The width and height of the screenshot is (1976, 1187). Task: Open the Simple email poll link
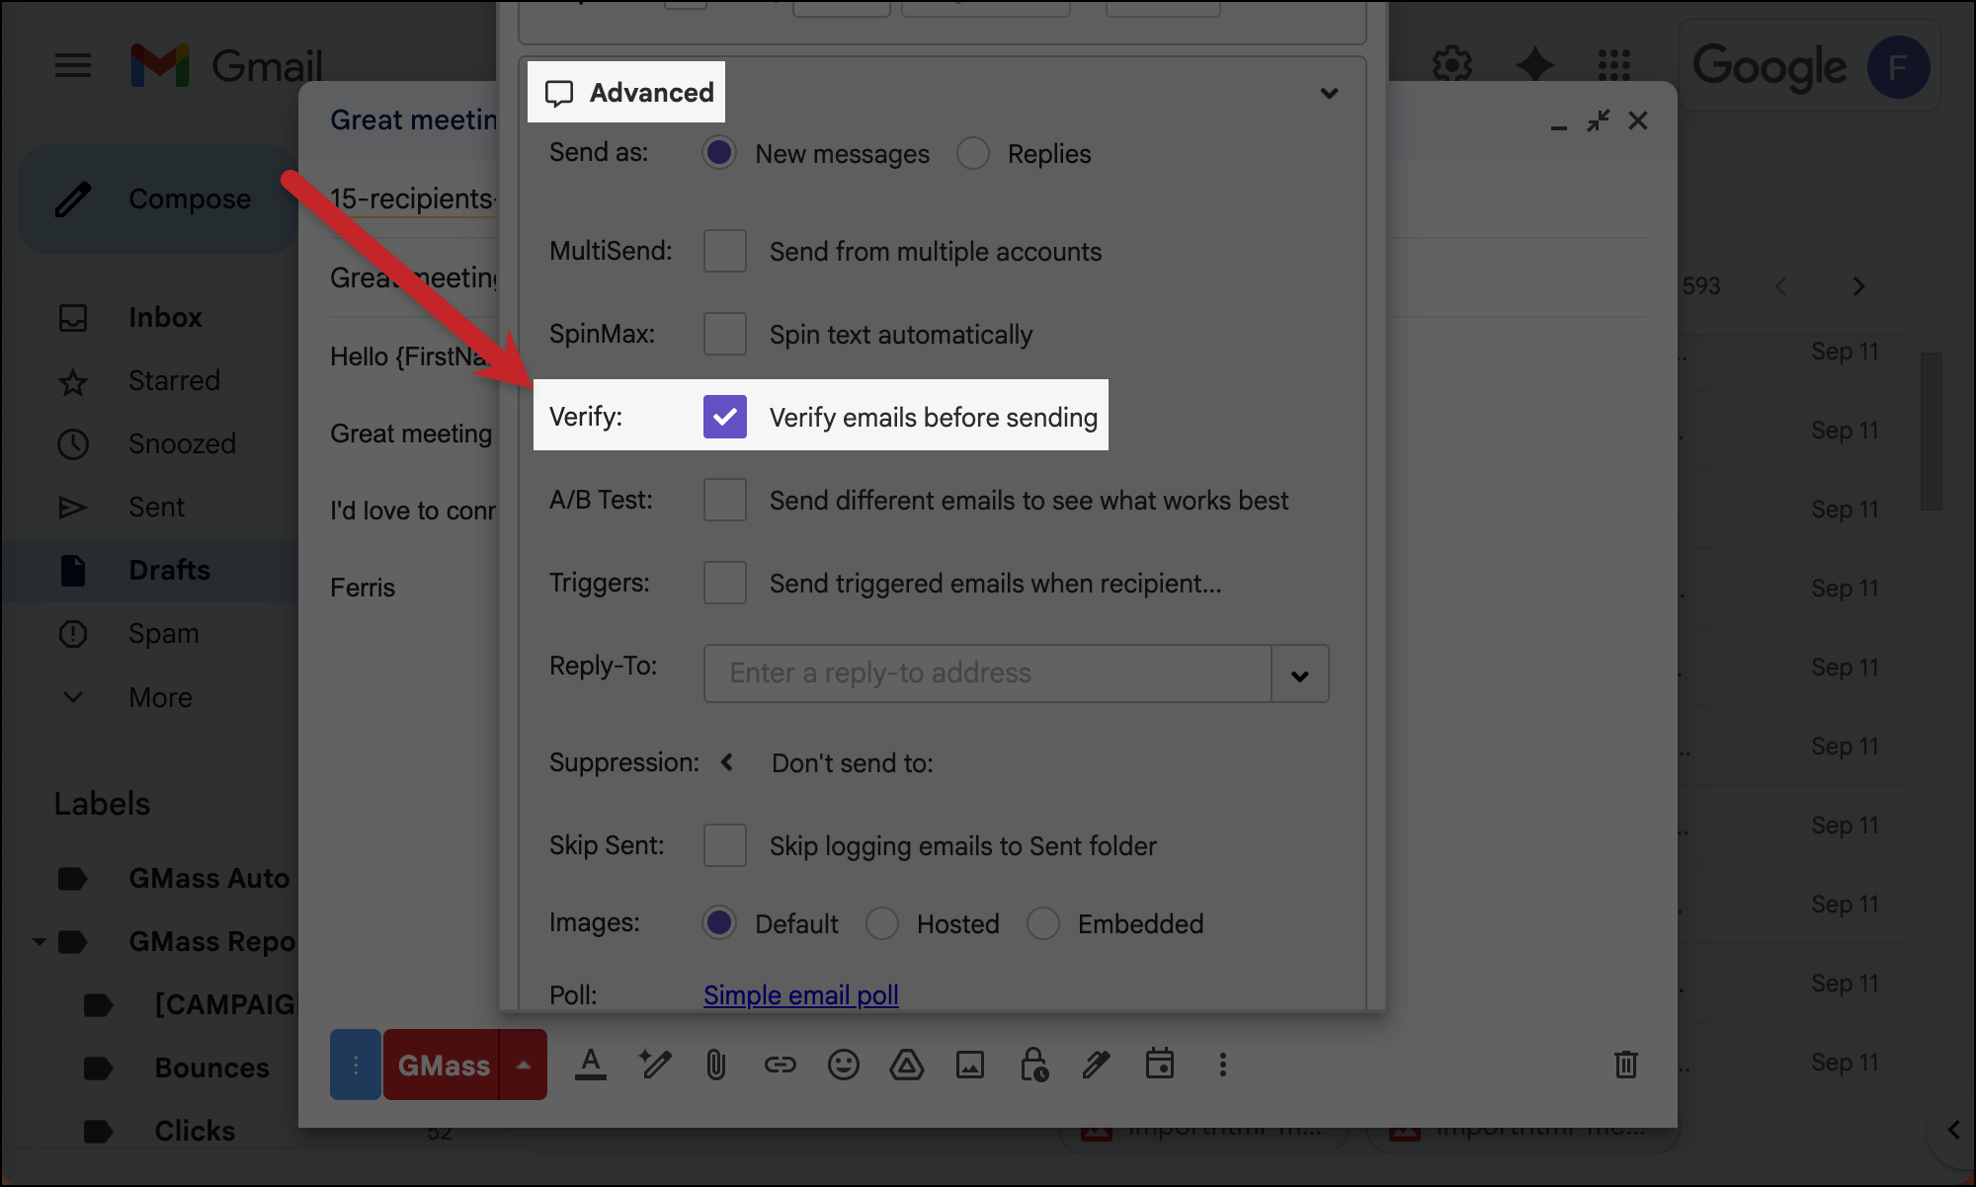[800, 994]
